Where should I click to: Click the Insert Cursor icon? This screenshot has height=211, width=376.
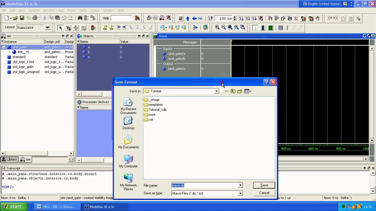[105, 28]
